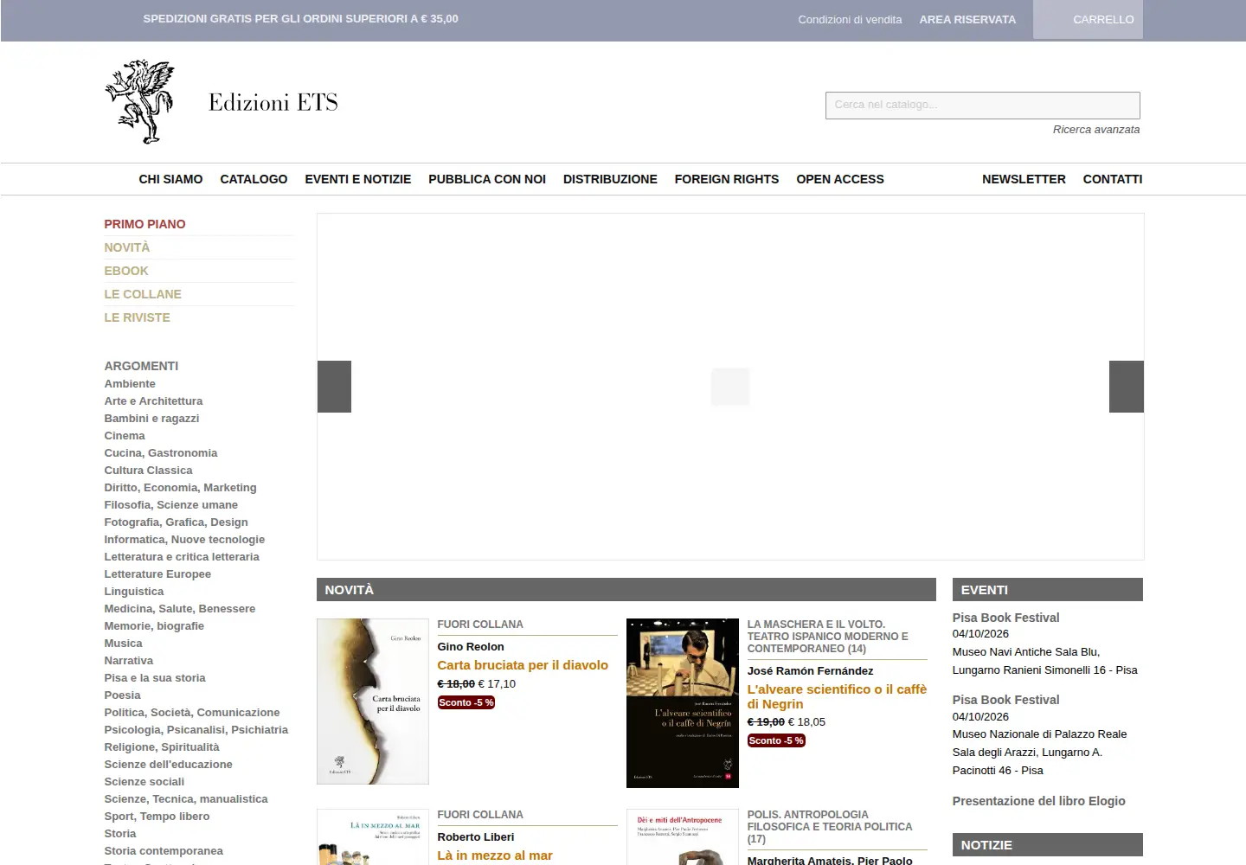Browse Letterature Europee topic
This screenshot has width=1246, height=865.
[x=157, y=574]
